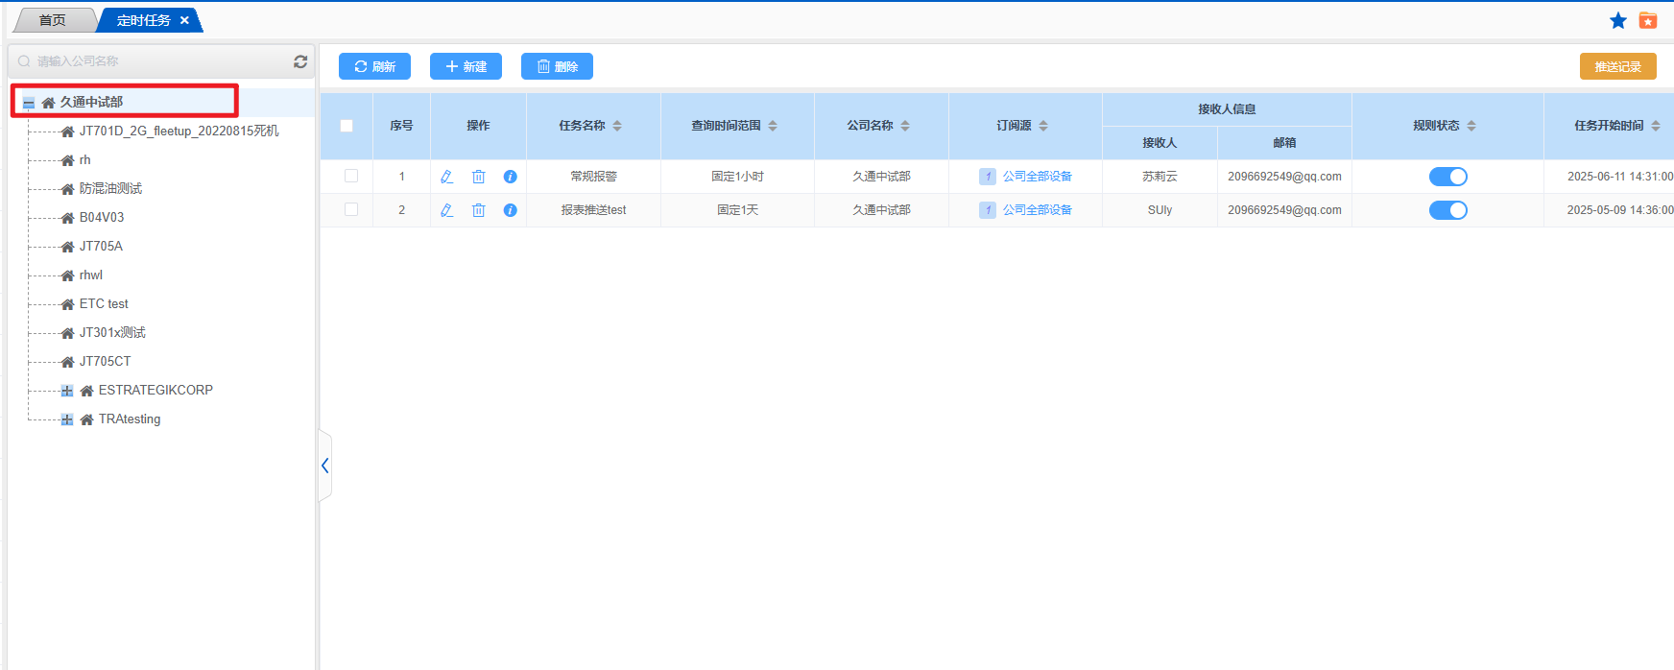The width and height of the screenshot is (1674, 670).
Task: Click the orange bookmark folder icon
Action: [x=1648, y=21]
